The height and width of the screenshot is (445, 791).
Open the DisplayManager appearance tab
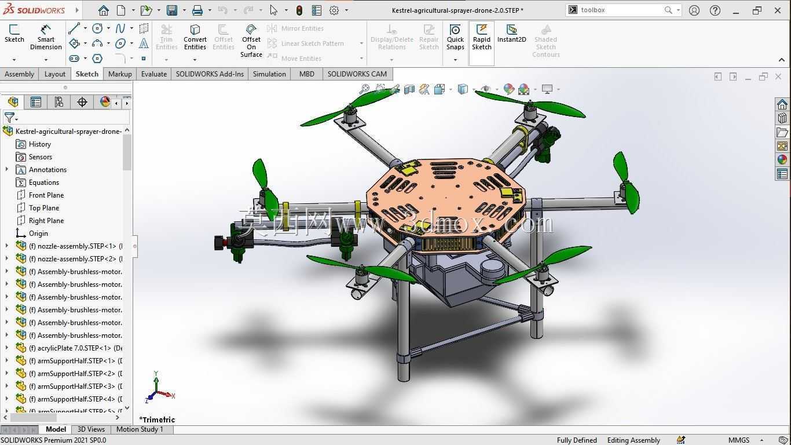click(x=105, y=102)
